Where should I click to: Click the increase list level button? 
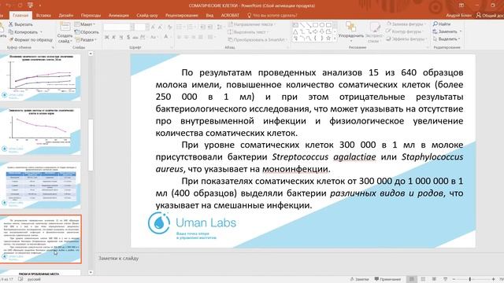(210, 27)
